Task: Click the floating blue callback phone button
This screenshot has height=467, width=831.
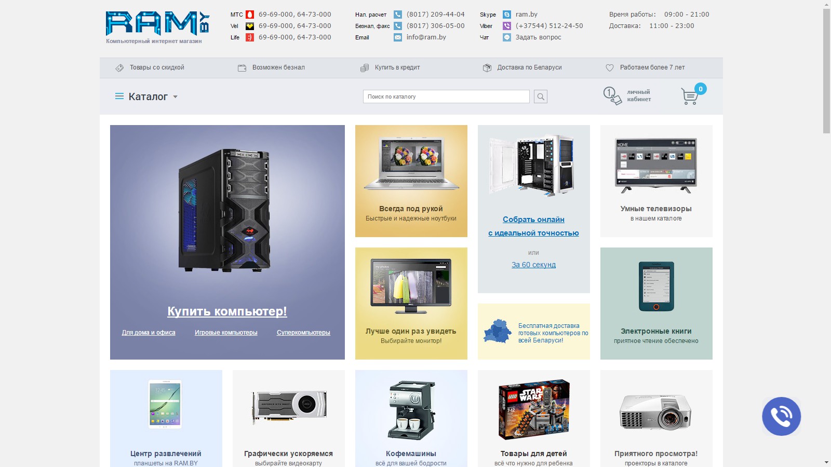Action: [x=782, y=416]
